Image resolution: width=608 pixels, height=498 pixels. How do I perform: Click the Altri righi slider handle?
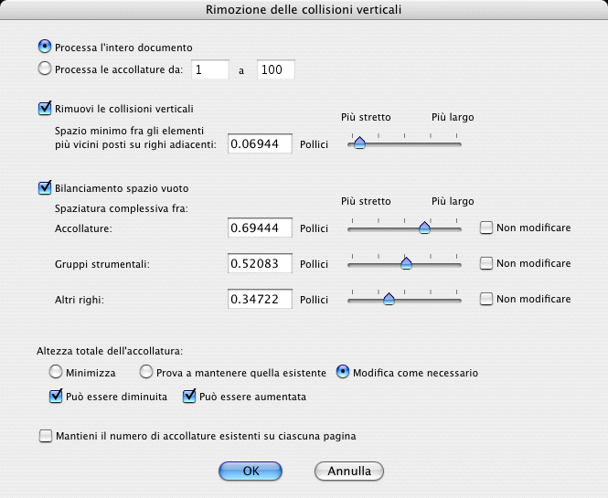click(x=389, y=299)
